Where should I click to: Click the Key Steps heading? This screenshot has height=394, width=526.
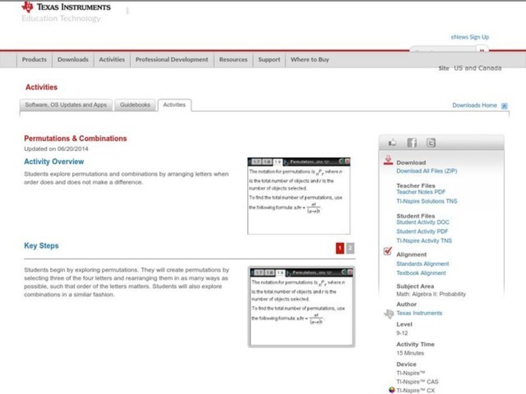[x=41, y=246]
